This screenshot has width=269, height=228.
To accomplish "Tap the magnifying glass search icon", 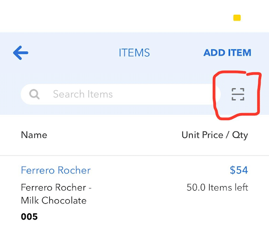I will click(34, 94).
